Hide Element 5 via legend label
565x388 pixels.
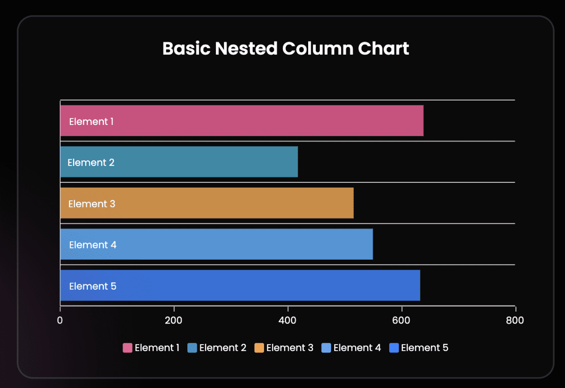click(424, 348)
